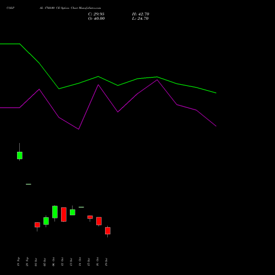Select the 01 Oct date label
The width and height of the screenshot is (275, 275).
(x=36, y=262)
